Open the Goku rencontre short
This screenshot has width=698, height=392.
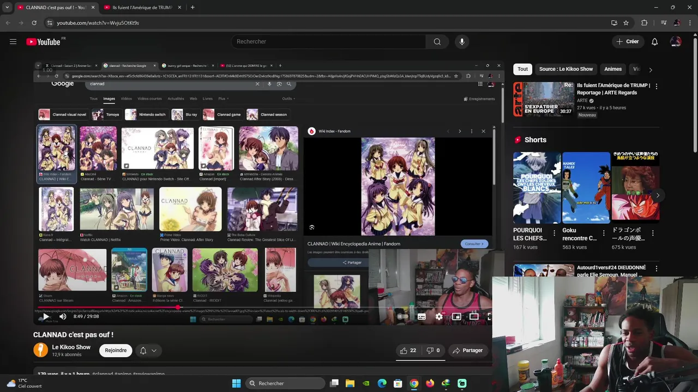[x=586, y=188]
